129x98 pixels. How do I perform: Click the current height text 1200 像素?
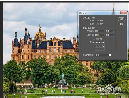coord(99,24)
